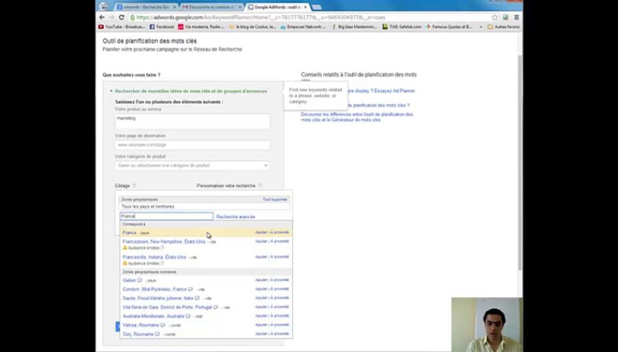Screen dimensions: 618x352
Task: Click the help icon next to Ciblage
Action: 134,186
